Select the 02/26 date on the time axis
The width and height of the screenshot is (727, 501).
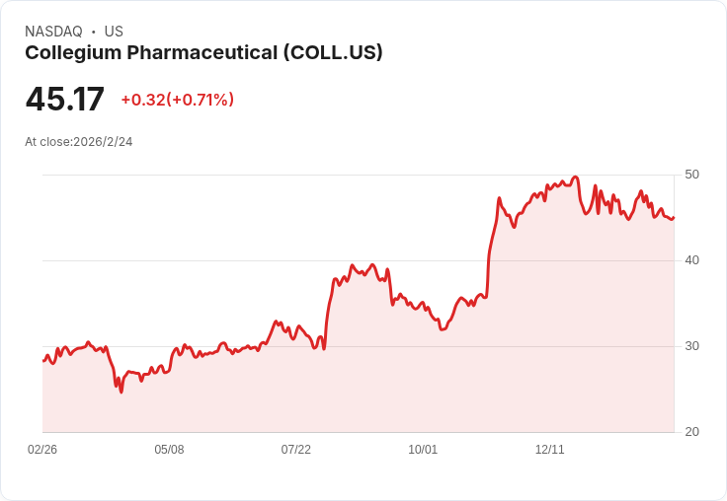(x=42, y=450)
